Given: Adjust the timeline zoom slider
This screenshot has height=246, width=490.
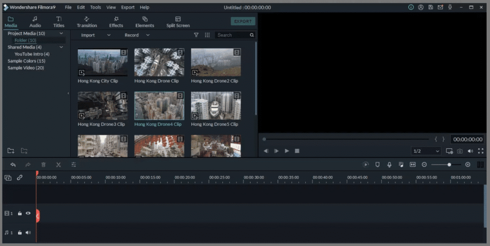Looking at the screenshot, I should pyautogui.click(x=446, y=164).
